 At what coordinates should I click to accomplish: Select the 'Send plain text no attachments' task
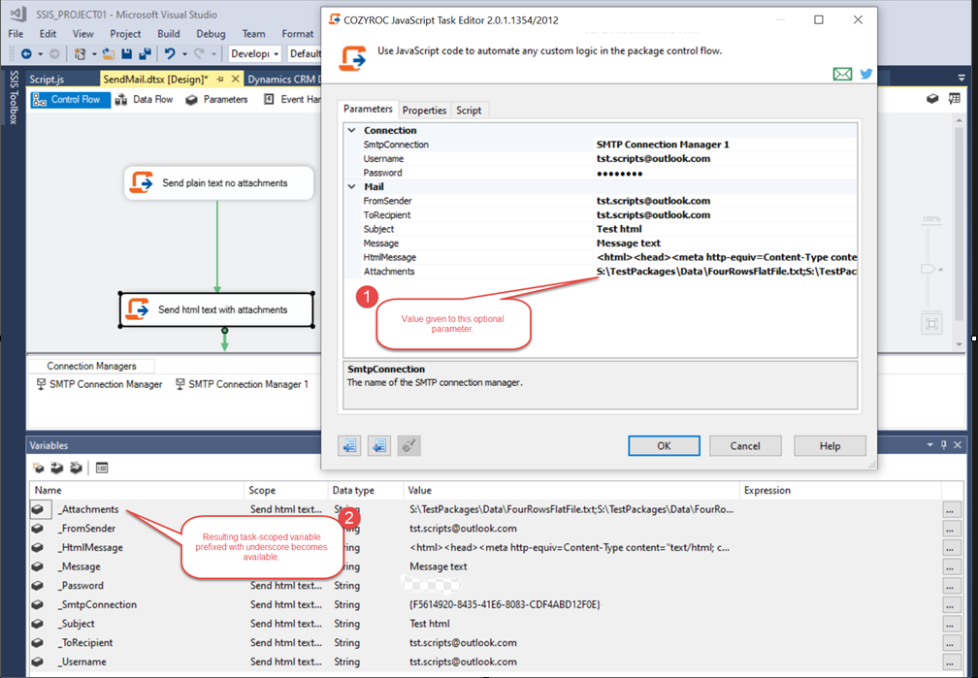[218, 183]
